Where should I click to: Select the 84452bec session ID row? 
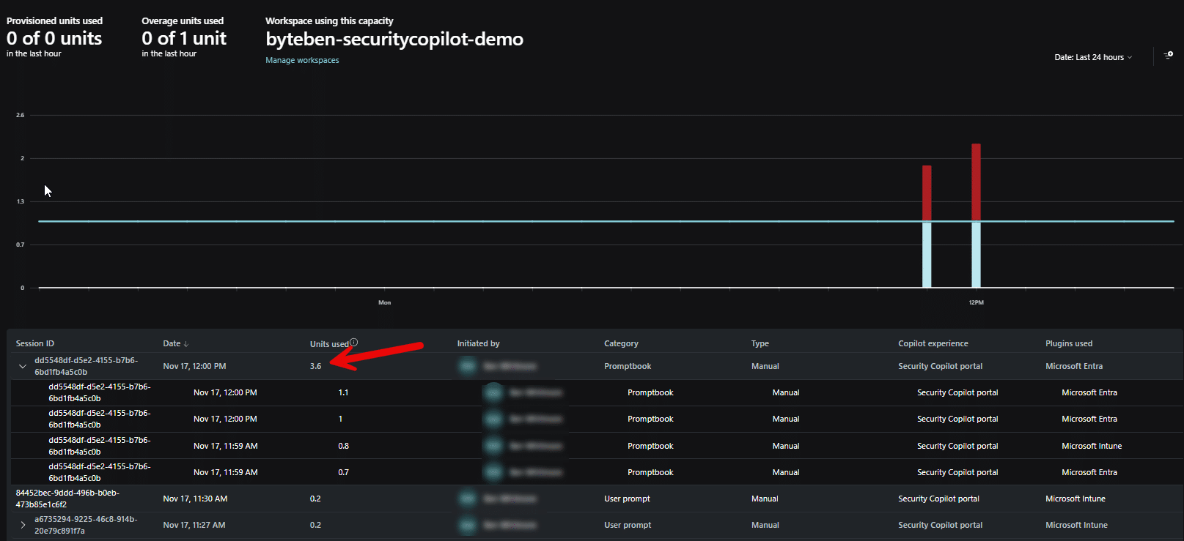pos(67,499)
